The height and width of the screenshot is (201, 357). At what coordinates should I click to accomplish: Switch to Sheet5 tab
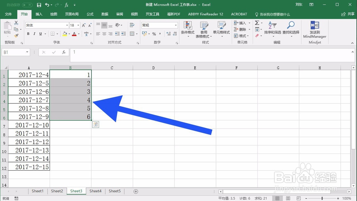(115, 191)
